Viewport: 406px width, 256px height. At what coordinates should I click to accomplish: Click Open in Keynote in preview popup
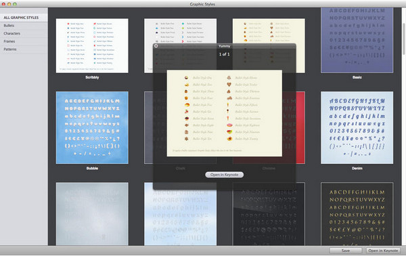point(224,175)
